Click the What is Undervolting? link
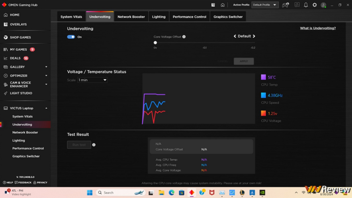The height and width of the screenshot is (198, 352). pos(318,28)
